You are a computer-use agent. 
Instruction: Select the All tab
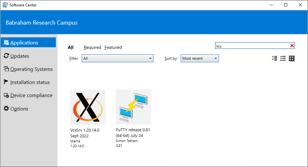coord(71,47)
